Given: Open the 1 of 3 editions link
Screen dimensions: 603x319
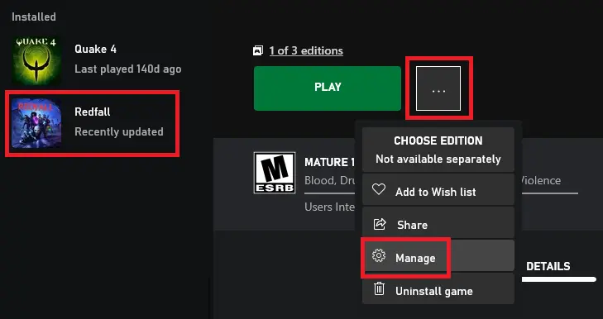Looking at the screenshot, I should [x=306, y=50].
